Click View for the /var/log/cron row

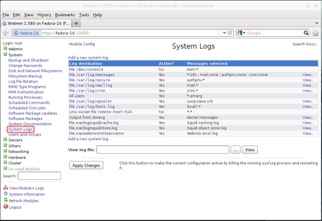[307, 90]
